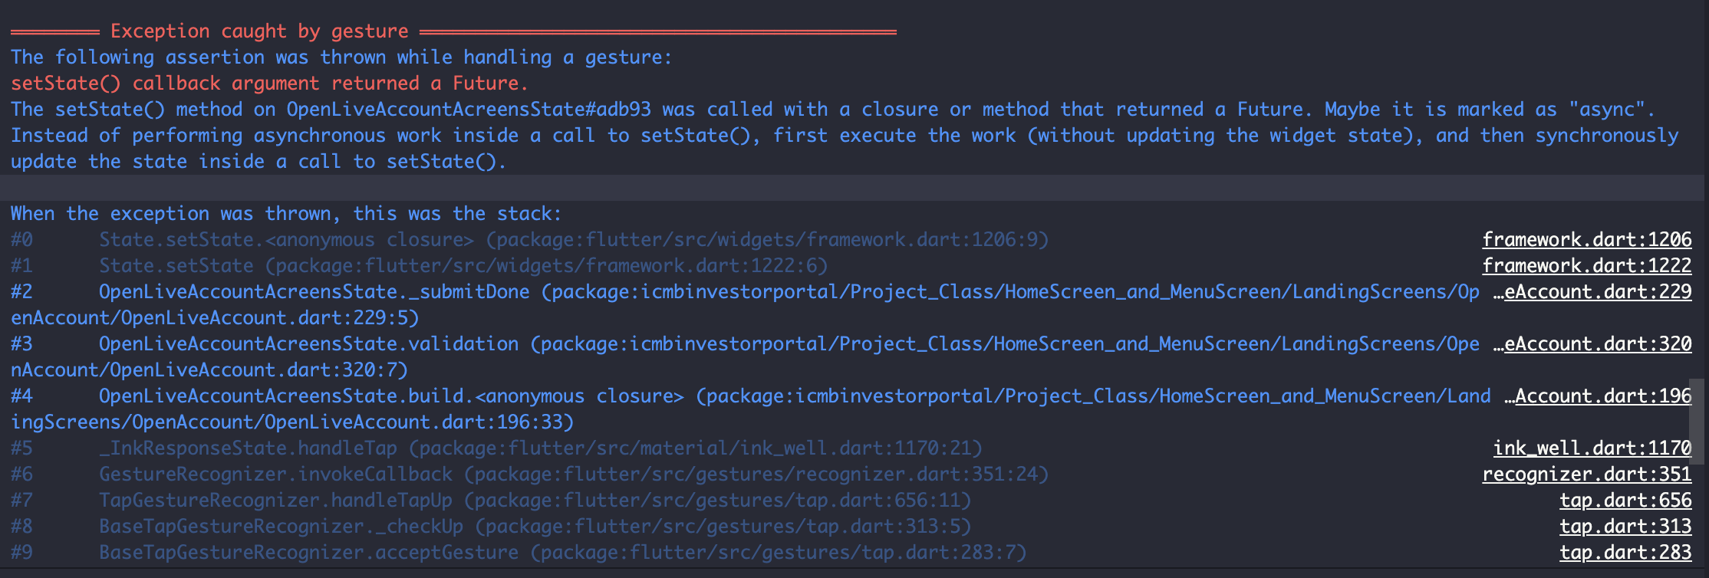This screenshot has width=1709, height=578.
Task: Open the framework.dart:1222 source link
Action: 1586,266
